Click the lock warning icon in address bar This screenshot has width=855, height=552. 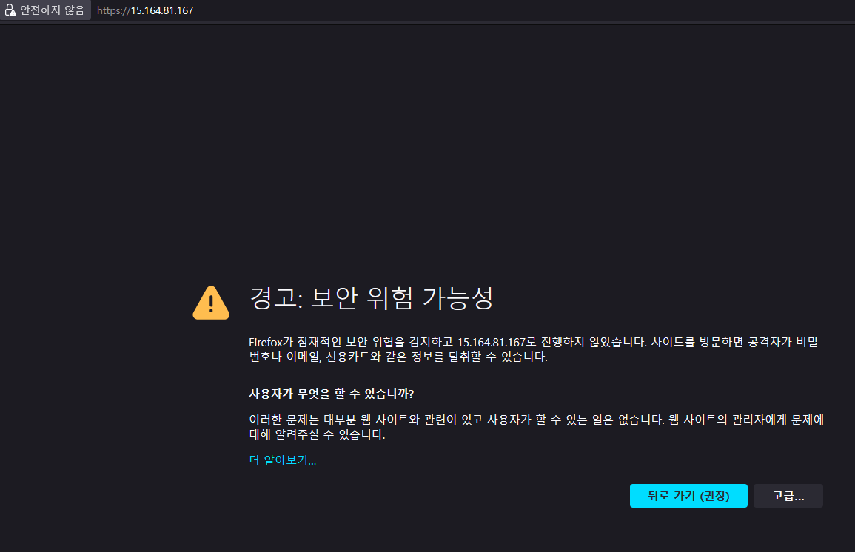(10, 10)
